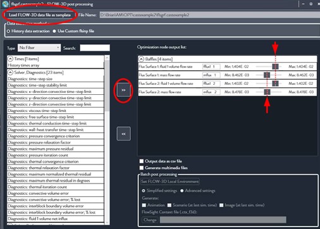Click Load FLOW-3D data file as template

[40, 15]
